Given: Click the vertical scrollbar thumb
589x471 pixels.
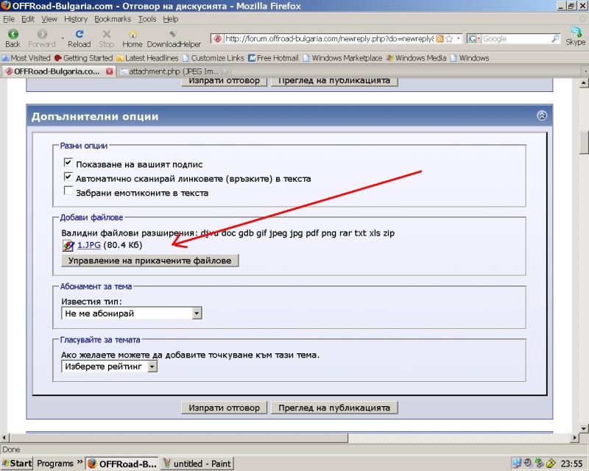Looking at the screenshot, I should pos(584,142).
